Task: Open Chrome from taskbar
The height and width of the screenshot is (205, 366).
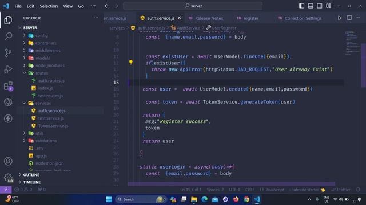Action: (x=246, y=199)
